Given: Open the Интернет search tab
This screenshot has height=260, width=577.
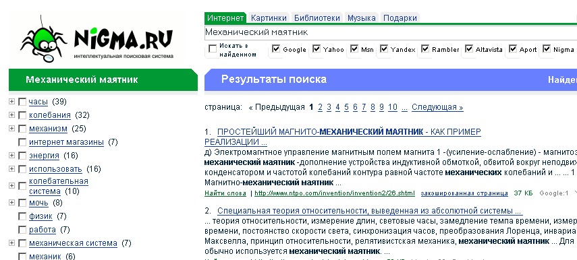Looking at the screenshot, I should [225, 18].
